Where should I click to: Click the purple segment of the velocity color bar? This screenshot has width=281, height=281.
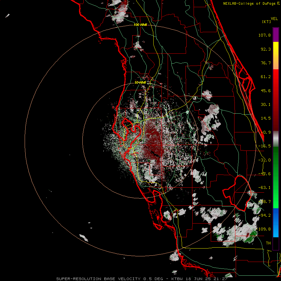click(x=276, y=35)
